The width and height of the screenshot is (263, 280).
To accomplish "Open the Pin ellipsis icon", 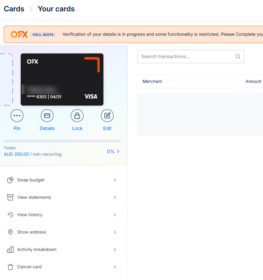I will coord(17,116).
